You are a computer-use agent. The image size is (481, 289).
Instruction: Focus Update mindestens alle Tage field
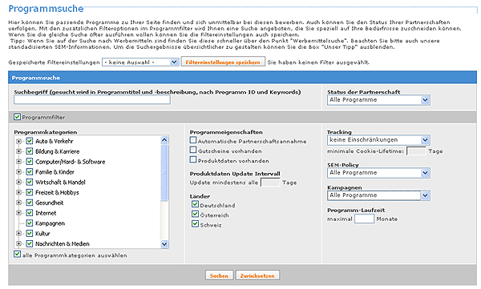click(270, 183)
